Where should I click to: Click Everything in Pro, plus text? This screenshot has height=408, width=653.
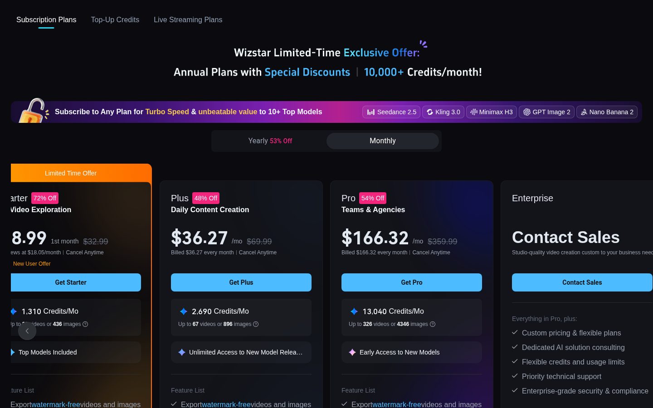tap(545, 319)
